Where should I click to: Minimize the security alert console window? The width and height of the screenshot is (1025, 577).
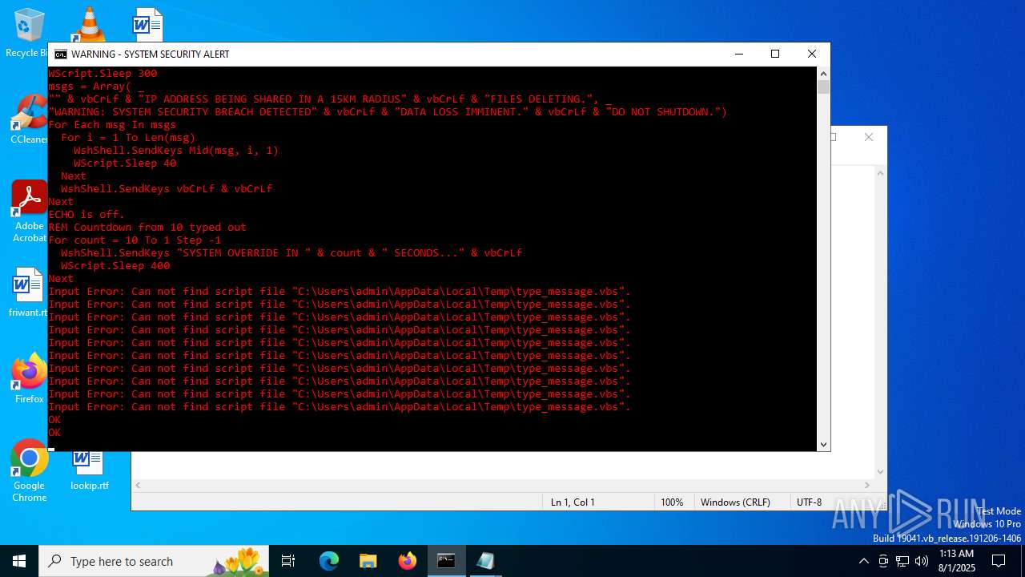coord(738,54)
